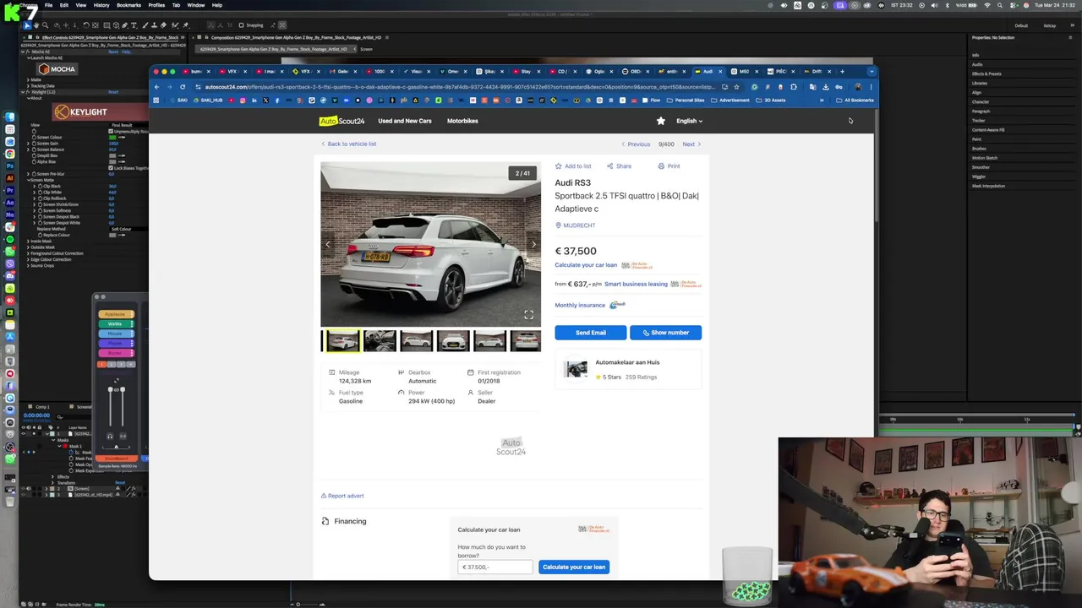Expand the Source Crops group
Screen dimensions: 1082x608
click(x=28, y=265)
